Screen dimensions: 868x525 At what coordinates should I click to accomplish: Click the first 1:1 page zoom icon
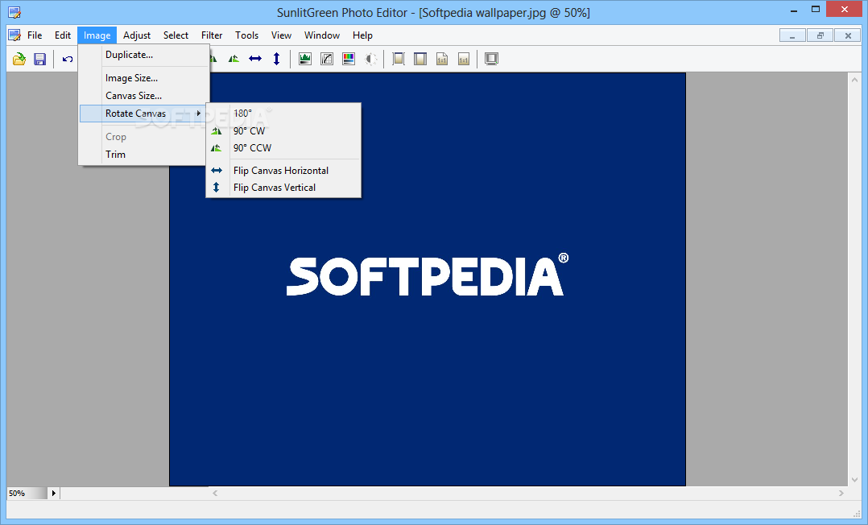pos(442,58)
